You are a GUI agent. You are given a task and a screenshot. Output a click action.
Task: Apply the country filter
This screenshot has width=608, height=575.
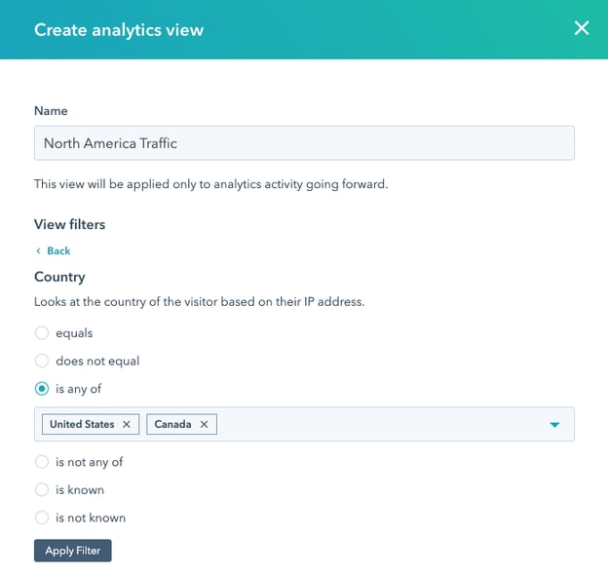tap(73, 551)
